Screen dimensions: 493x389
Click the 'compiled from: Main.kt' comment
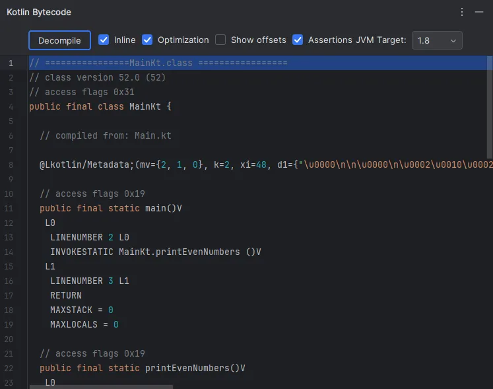coord(106,135)
